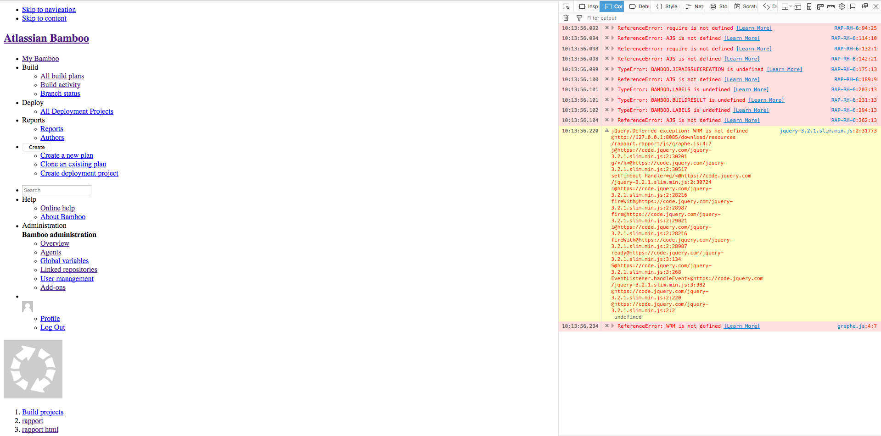The height and width of the screenshot is (436, 881).
Task: Click Learn More on BAMBOO.JIRAISSUECREATION error
Action: point(784,69)
